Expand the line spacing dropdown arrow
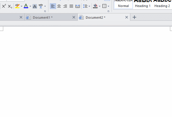This screenshot has width=172, height=117. point(89,6)
